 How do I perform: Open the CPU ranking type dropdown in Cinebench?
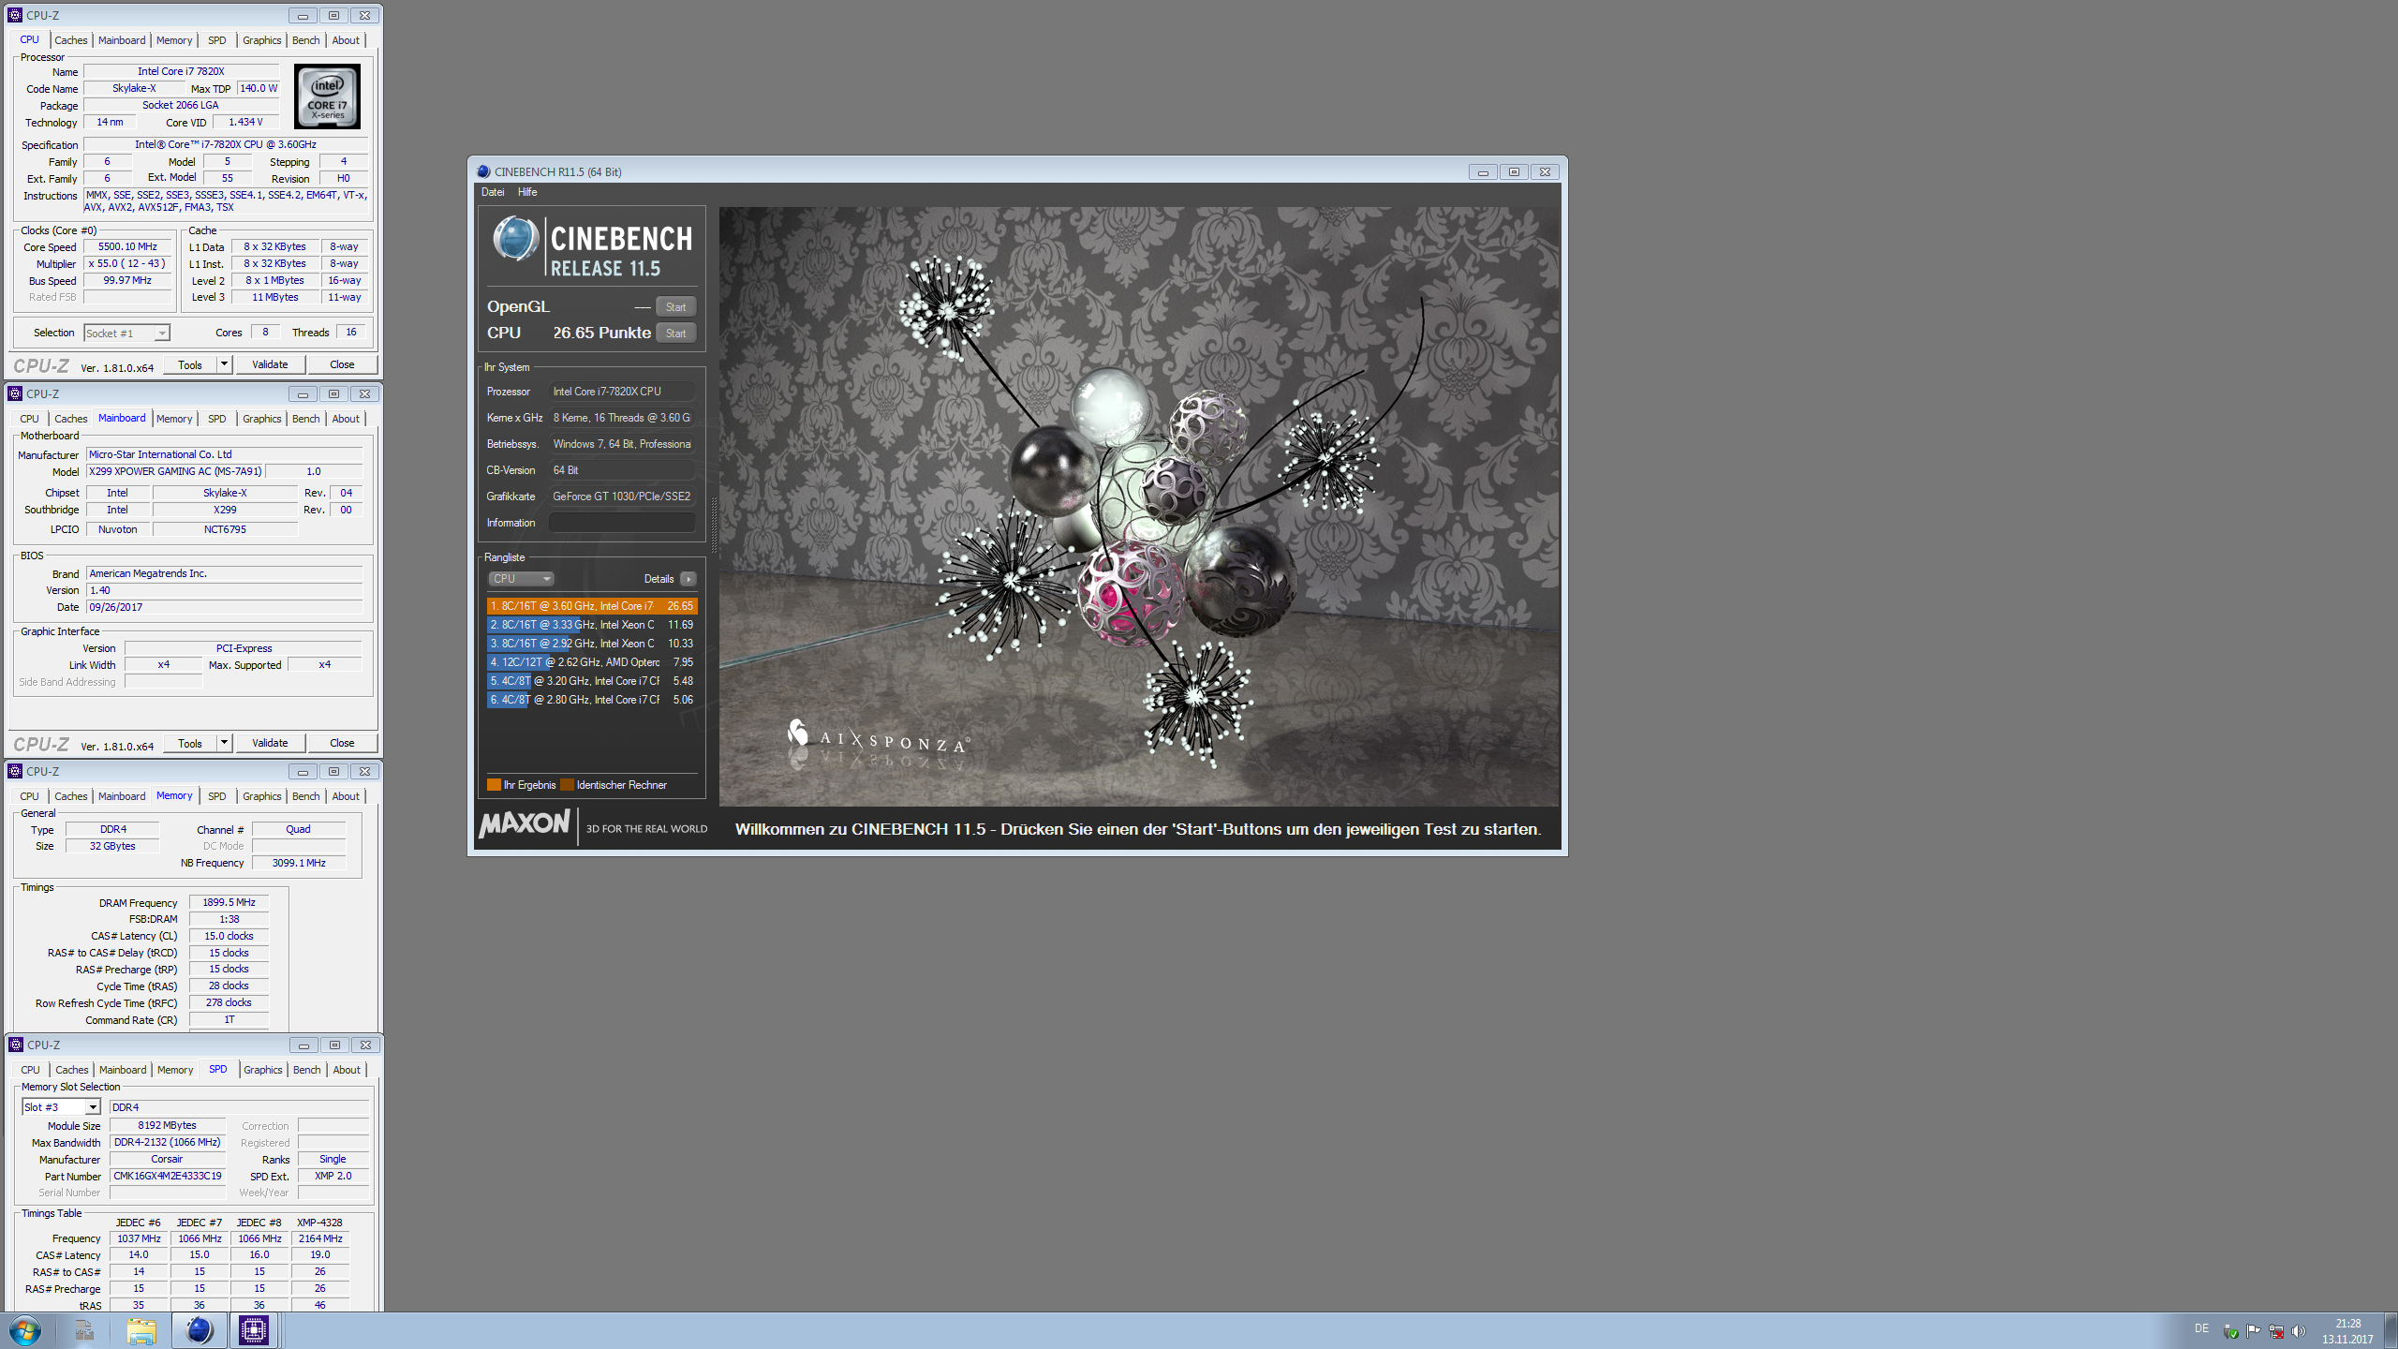[x=522, y=579]
